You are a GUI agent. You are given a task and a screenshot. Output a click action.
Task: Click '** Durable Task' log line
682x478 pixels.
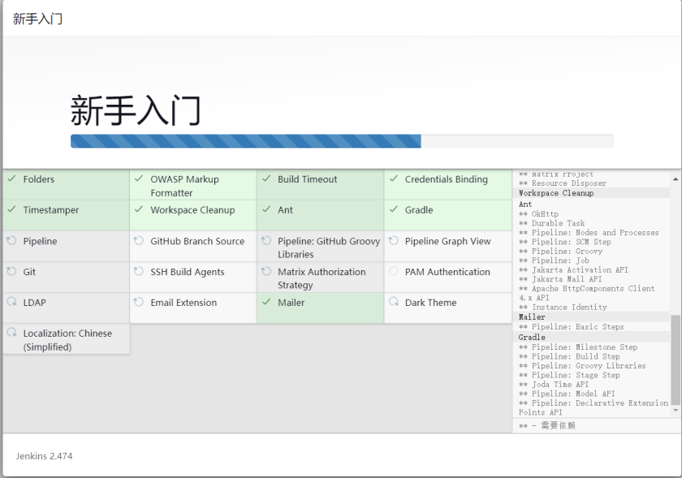point(551,223)
